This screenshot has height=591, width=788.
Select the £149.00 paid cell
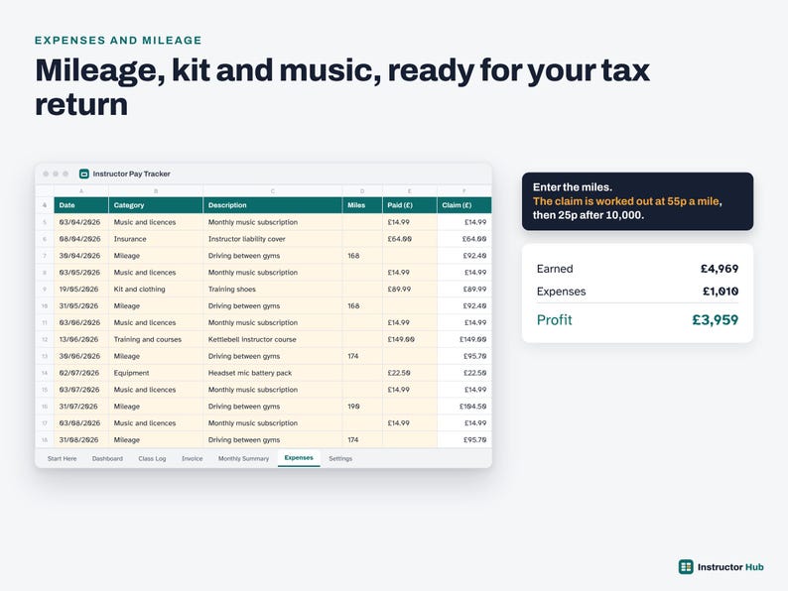(x=410, y=339)
